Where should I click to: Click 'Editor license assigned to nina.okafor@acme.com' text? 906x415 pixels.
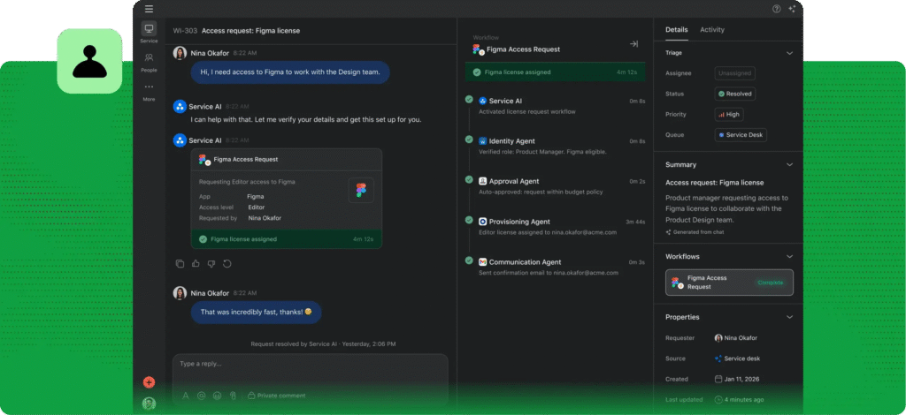click(548, 232)
